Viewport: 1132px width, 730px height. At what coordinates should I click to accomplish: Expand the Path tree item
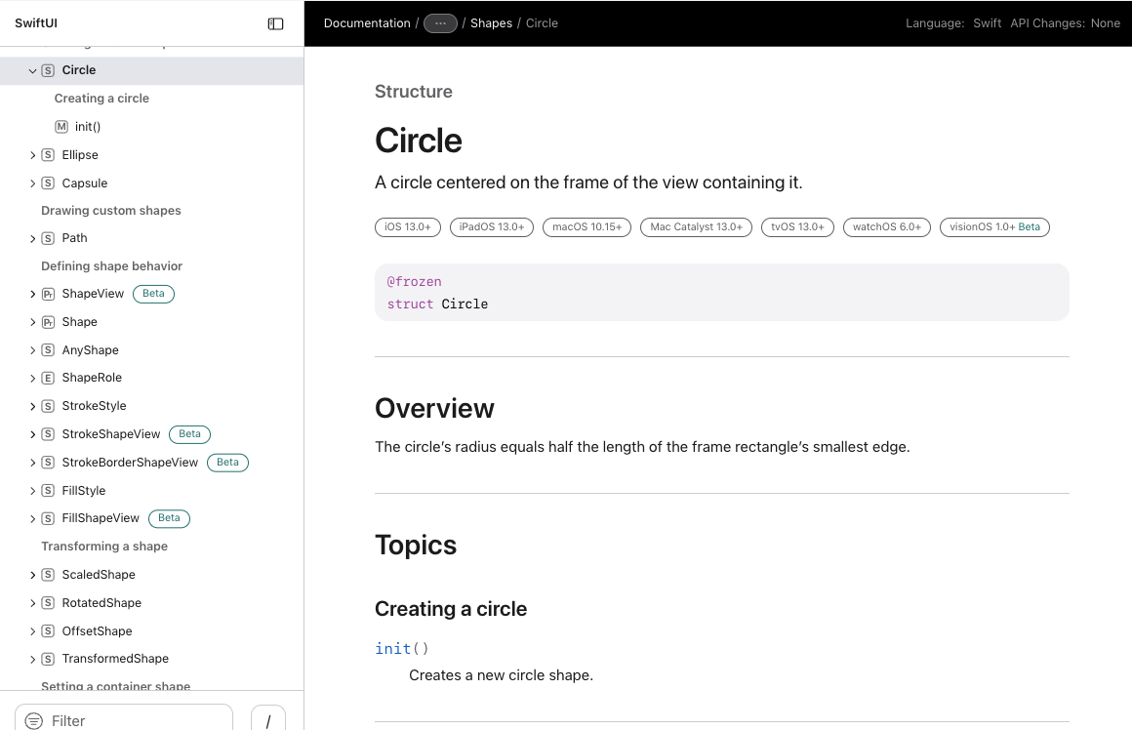coord(32,238)
